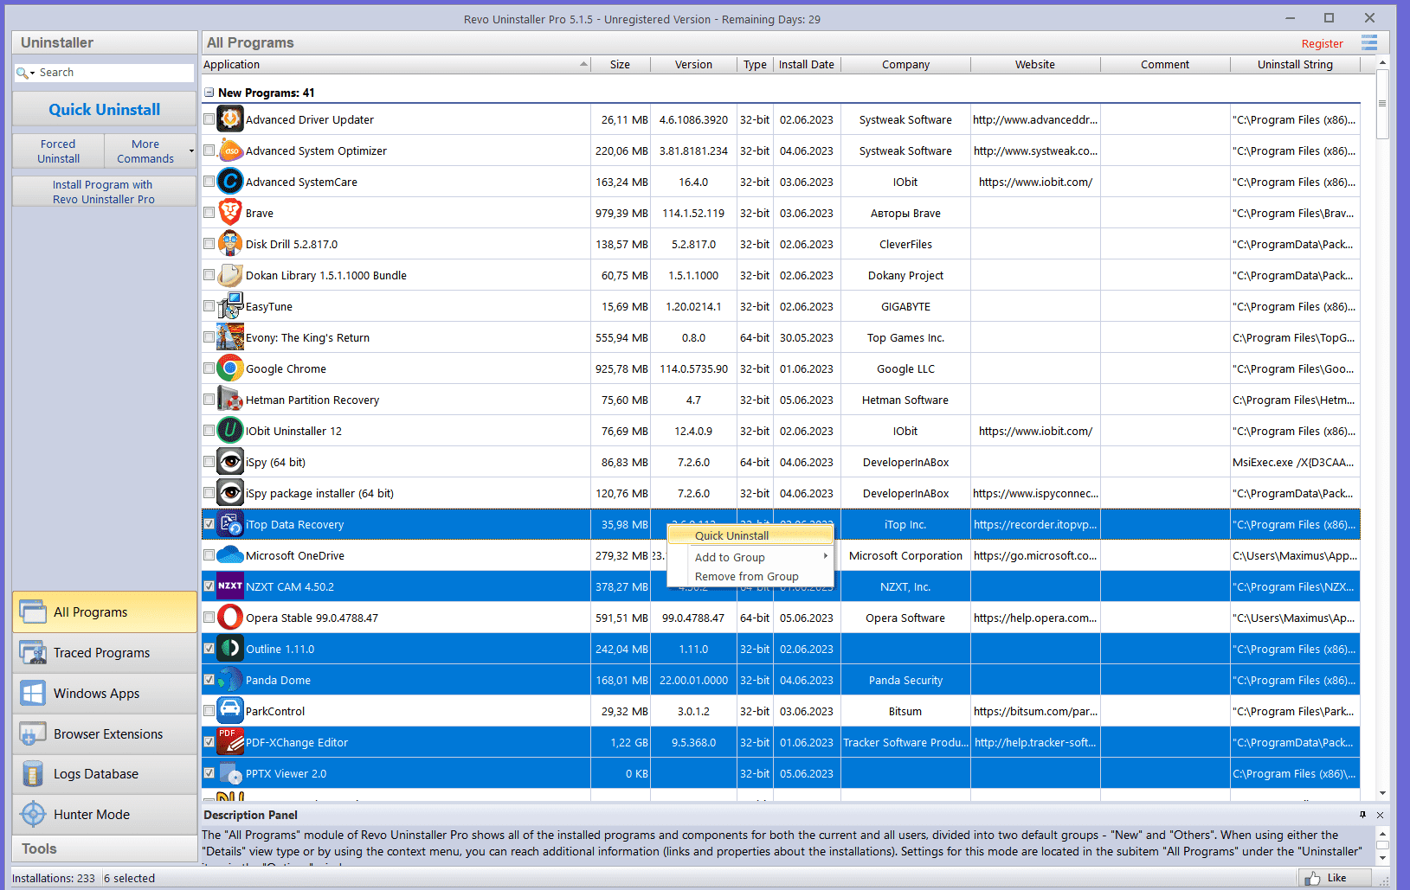Click the Hunter Mode crosshair icon
1410x890 pixels.
tap(33, 814)
